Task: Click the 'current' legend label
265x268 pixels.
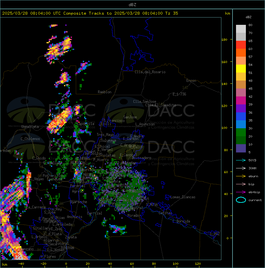Action: point(255,200)
